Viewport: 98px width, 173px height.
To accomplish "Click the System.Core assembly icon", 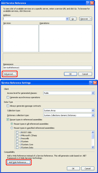I will click(x=21, y=144).
